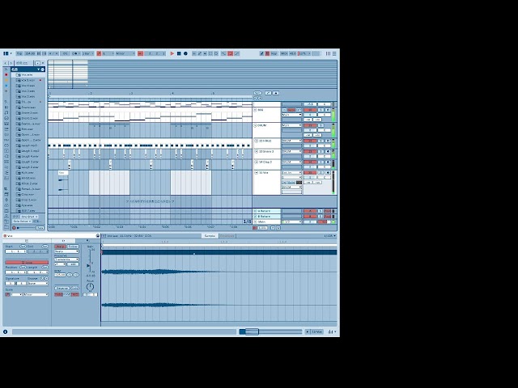This screenshot has width=518, height=388.
Task: Select the blue collection tag in the browser sidebar
Action: click(x=6, y=86)
